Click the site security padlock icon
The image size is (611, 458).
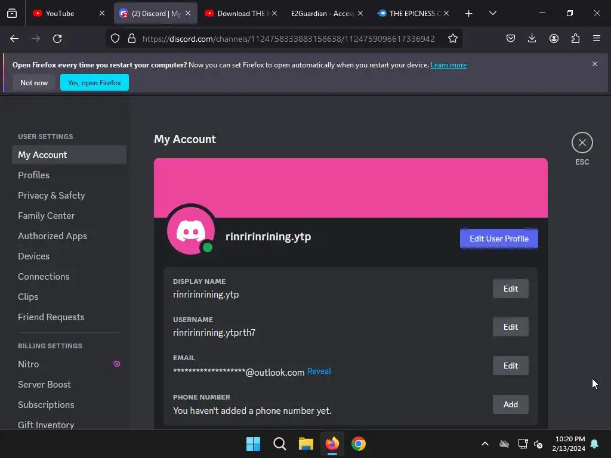coord(132,39)
